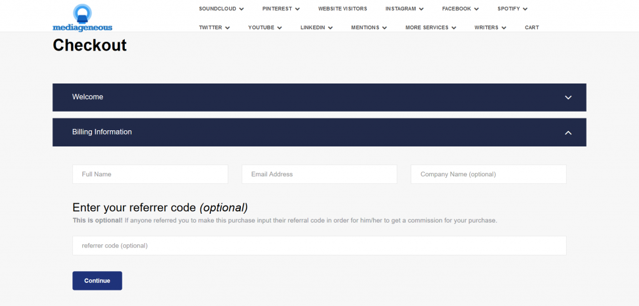Click into the Full Name field
This screenshot has width=639, height=306.
(x=150, y=175)
